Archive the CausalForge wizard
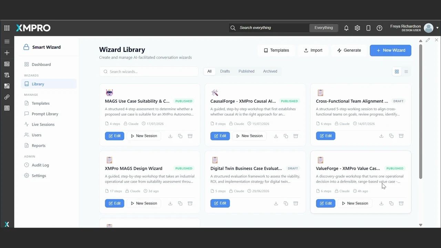The width and height of the screenshot is (441, 248). (296, 136)
